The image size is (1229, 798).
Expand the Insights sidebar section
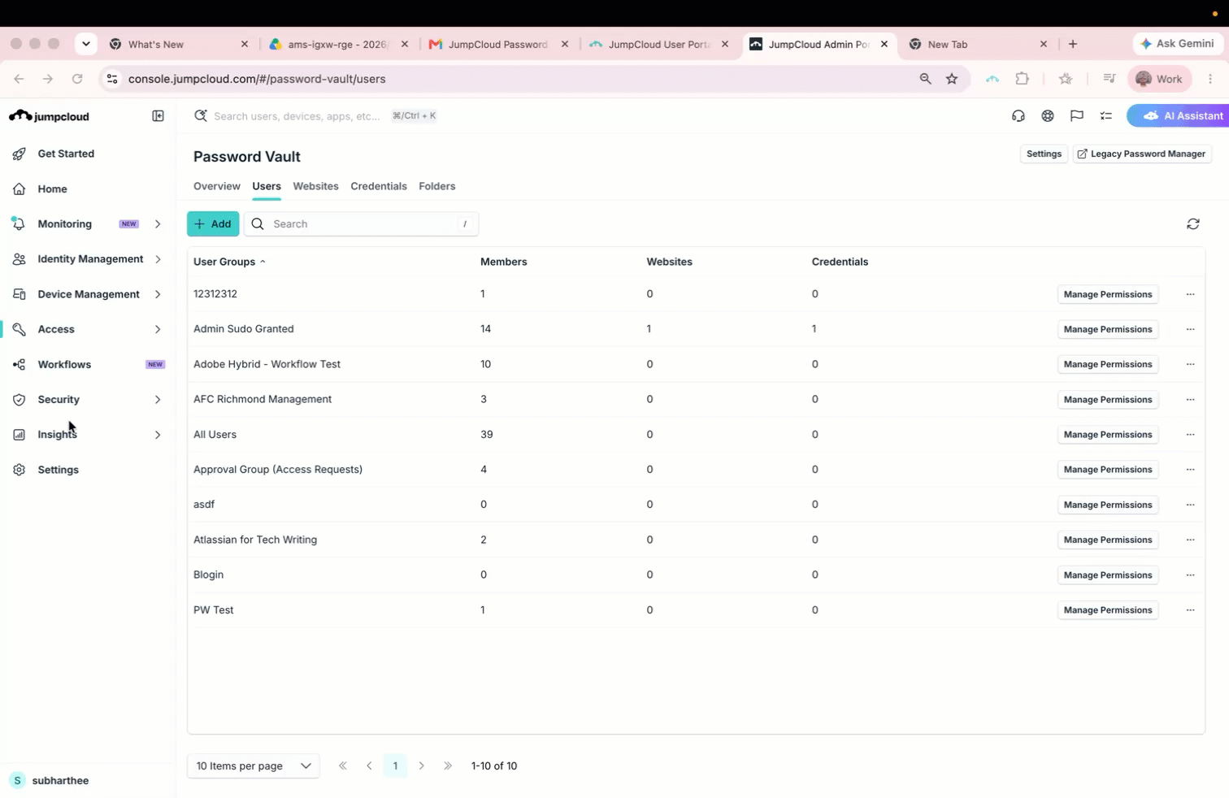point(158,435)
